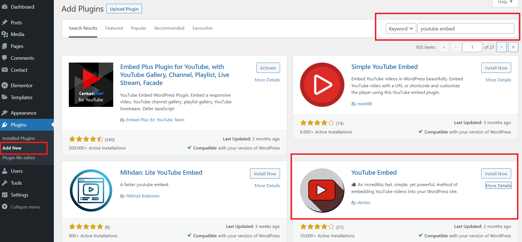The height and width of the screenshot is (242, 522).
Task: Open the Simple YouTube Embed title link
Action: point(384,67)
